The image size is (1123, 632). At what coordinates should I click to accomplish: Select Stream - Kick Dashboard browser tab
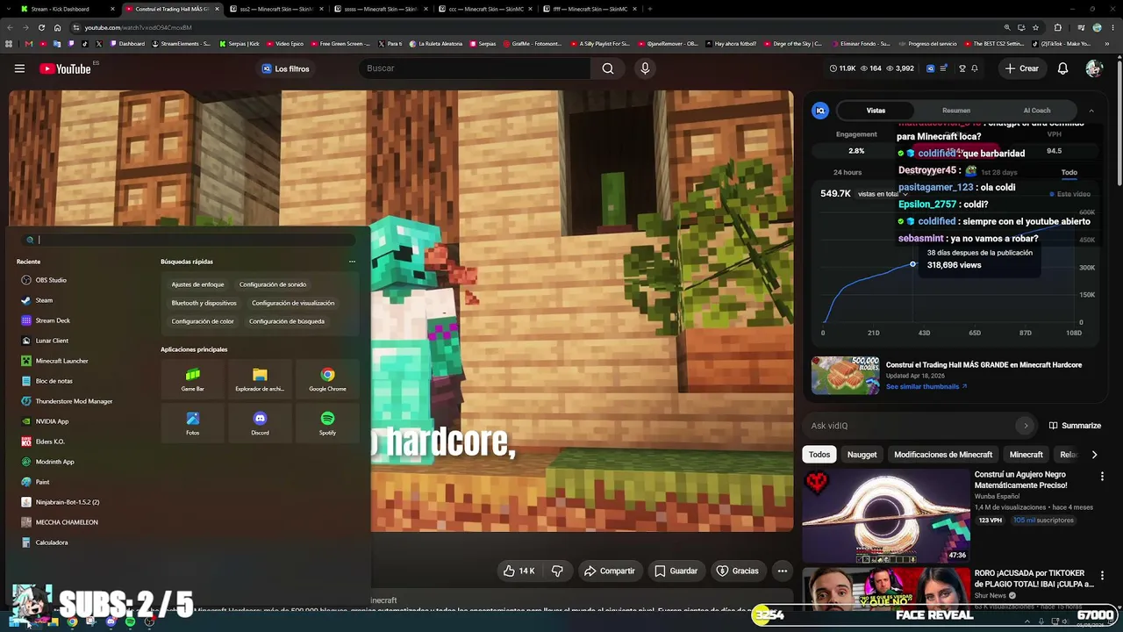pyautogui.click(x=66, y=9)
